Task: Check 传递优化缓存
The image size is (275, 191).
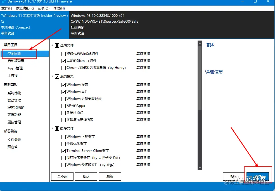Action: click(x=64, y=144)
